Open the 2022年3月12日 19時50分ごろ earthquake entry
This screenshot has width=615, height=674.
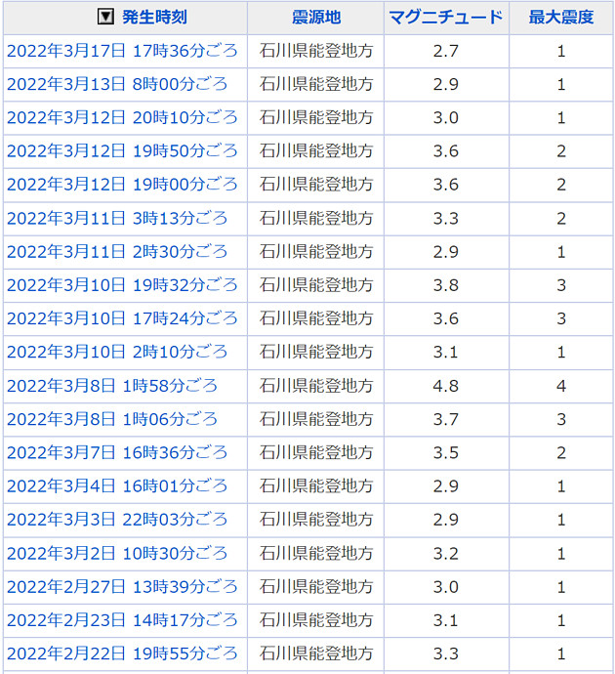pos(122,151)
